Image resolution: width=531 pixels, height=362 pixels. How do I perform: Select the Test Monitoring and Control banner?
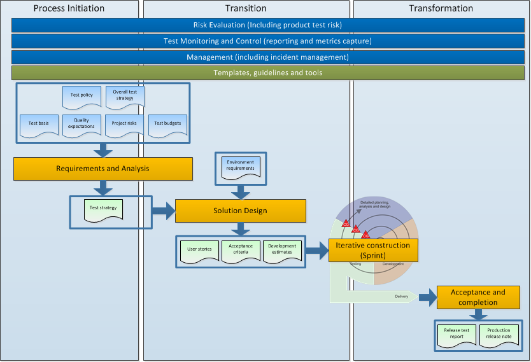pyautogui.click(x=268, y=41)
